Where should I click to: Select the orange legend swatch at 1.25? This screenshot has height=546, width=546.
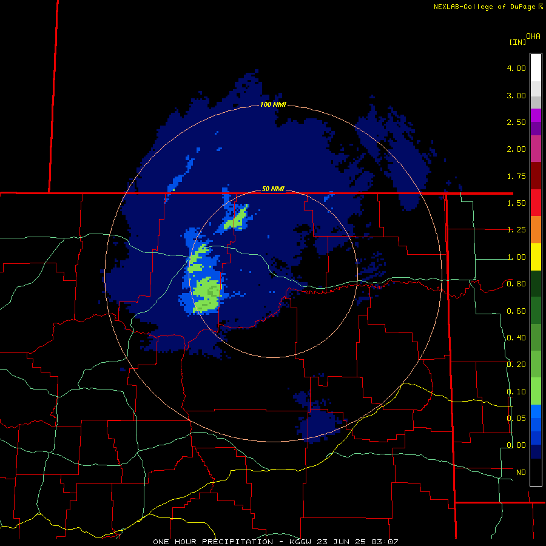point(536,230)
